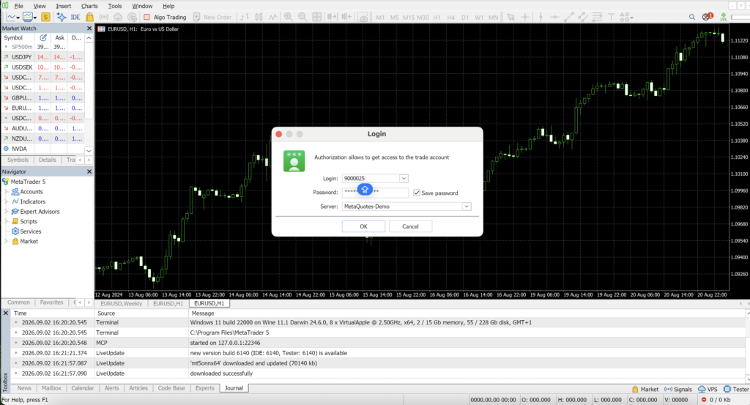Image resolution: width=750 pixels, height=405 pixels.
Task: Select the equidistant channel drawing tool
Action: click(583, 18)
